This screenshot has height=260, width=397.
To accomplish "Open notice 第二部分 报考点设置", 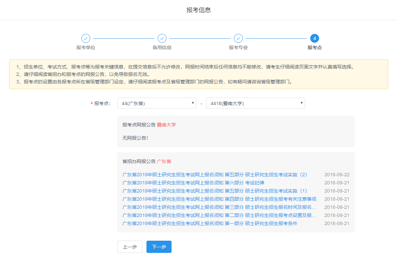I will point(219,215).
